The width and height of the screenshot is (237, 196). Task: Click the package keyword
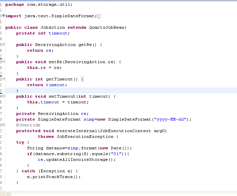tap(15, 4)
